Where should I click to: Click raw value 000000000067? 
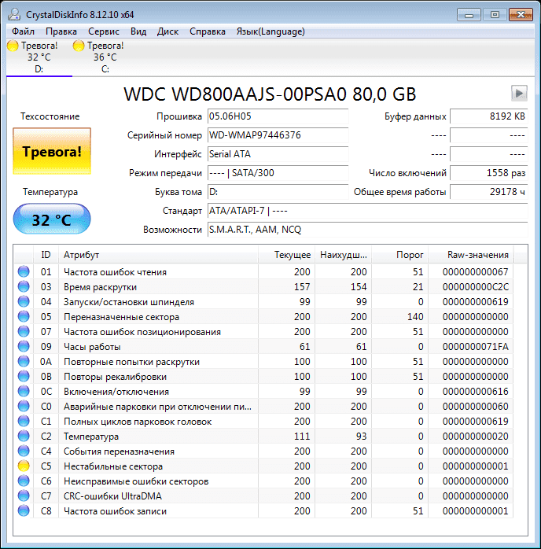point(475,272)
